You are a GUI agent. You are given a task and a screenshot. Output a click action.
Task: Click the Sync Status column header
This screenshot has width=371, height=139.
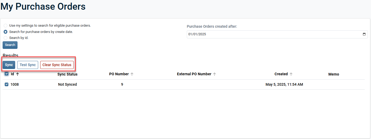(x=67, y=74)
